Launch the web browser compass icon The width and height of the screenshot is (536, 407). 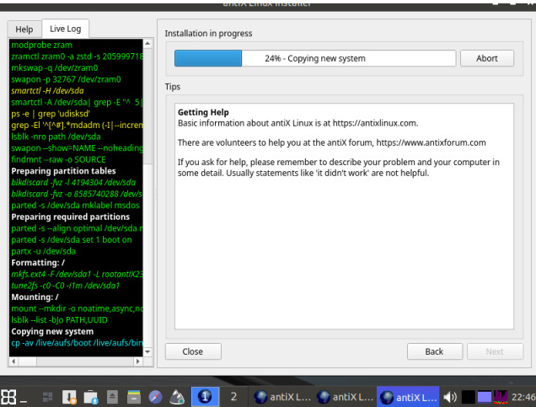[x=155, y=397]
